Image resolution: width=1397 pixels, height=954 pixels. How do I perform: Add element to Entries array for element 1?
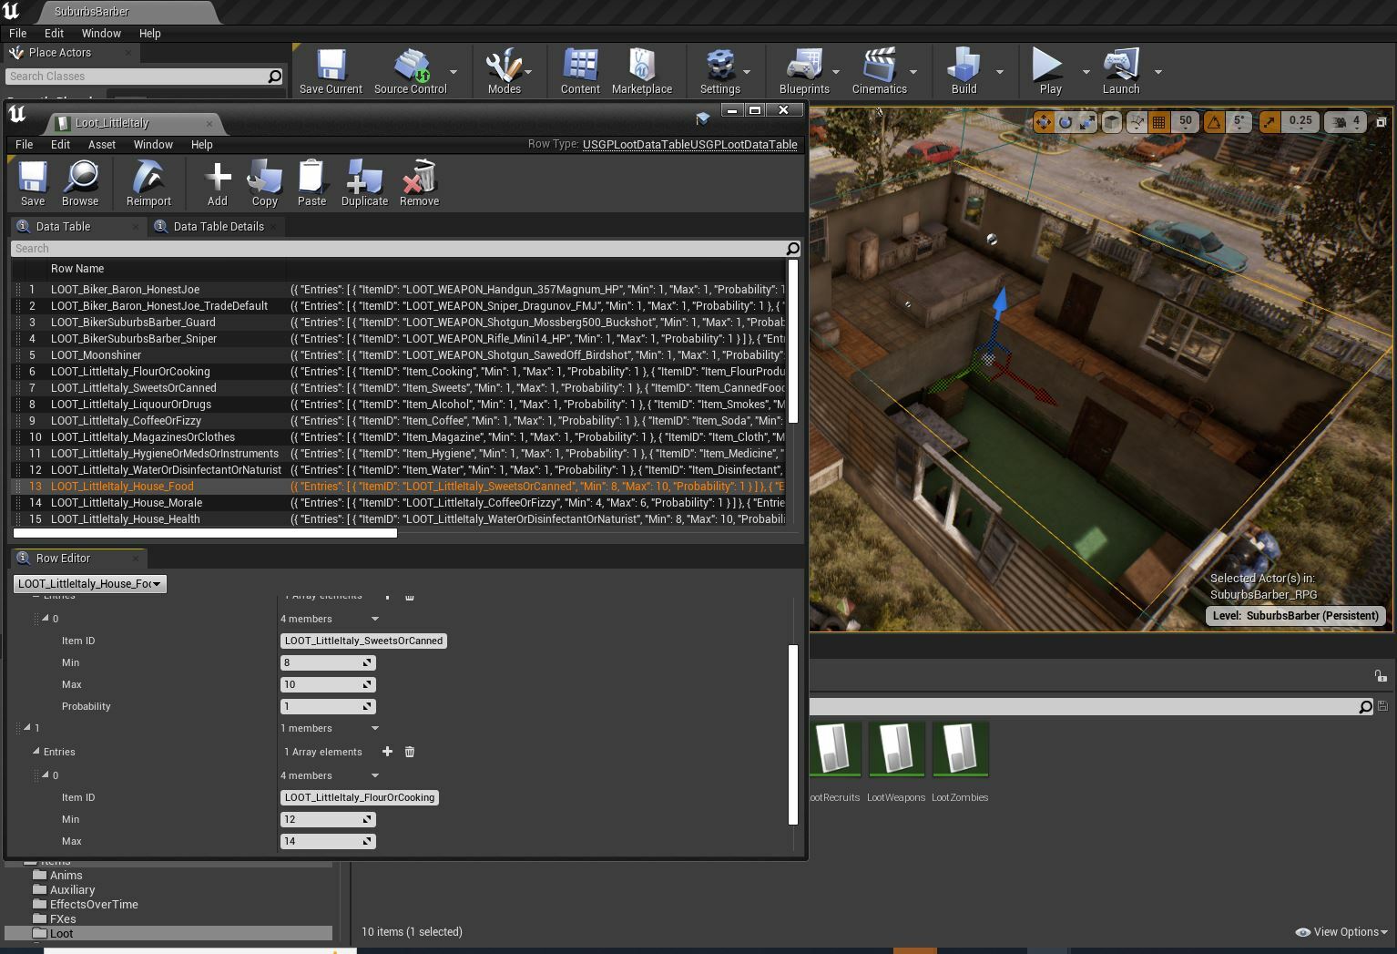[387, 751]
